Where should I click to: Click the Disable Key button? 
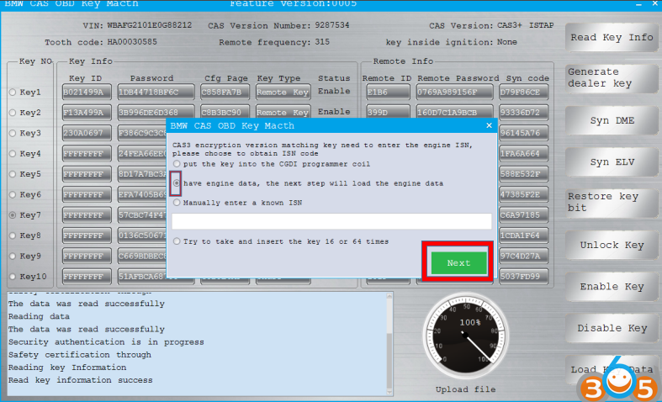tap(611, 328)
